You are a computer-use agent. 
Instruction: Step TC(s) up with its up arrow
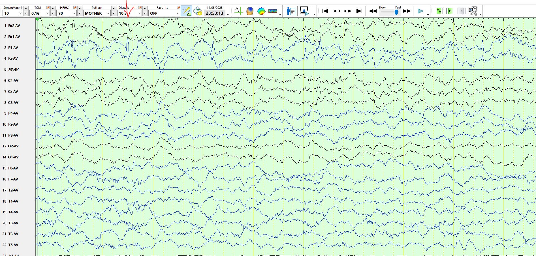click(53, 8)
